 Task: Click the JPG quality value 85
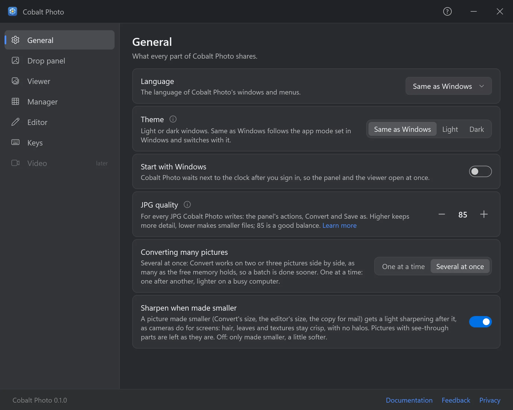tap(463, 214)
